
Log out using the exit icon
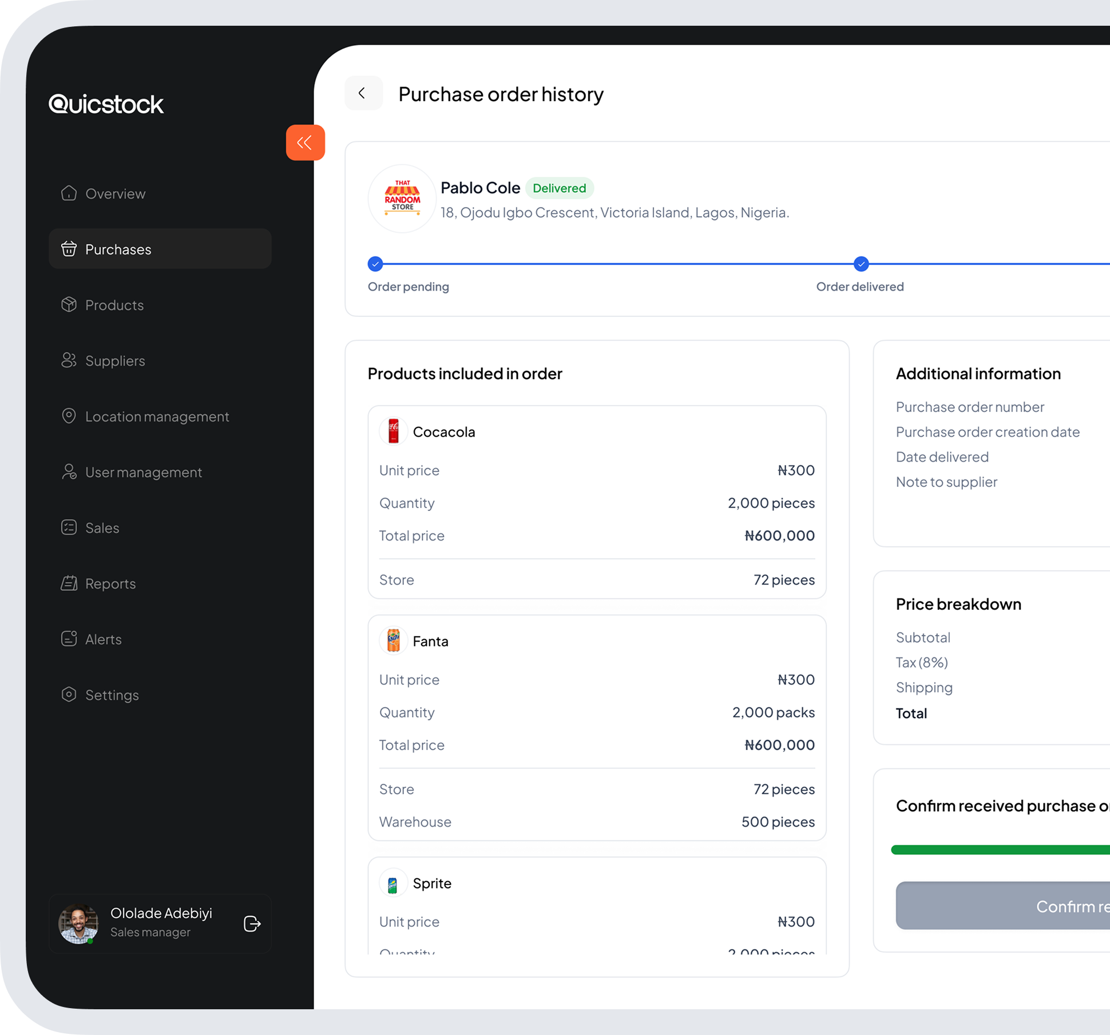(252, 923)
